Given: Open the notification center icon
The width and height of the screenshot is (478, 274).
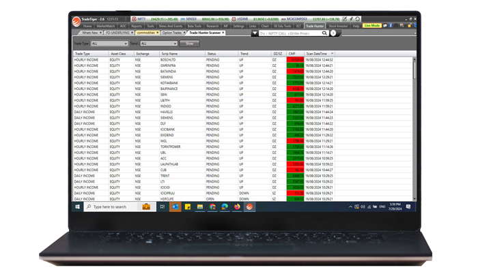Looking at the screenshot, I should point(408,207).
